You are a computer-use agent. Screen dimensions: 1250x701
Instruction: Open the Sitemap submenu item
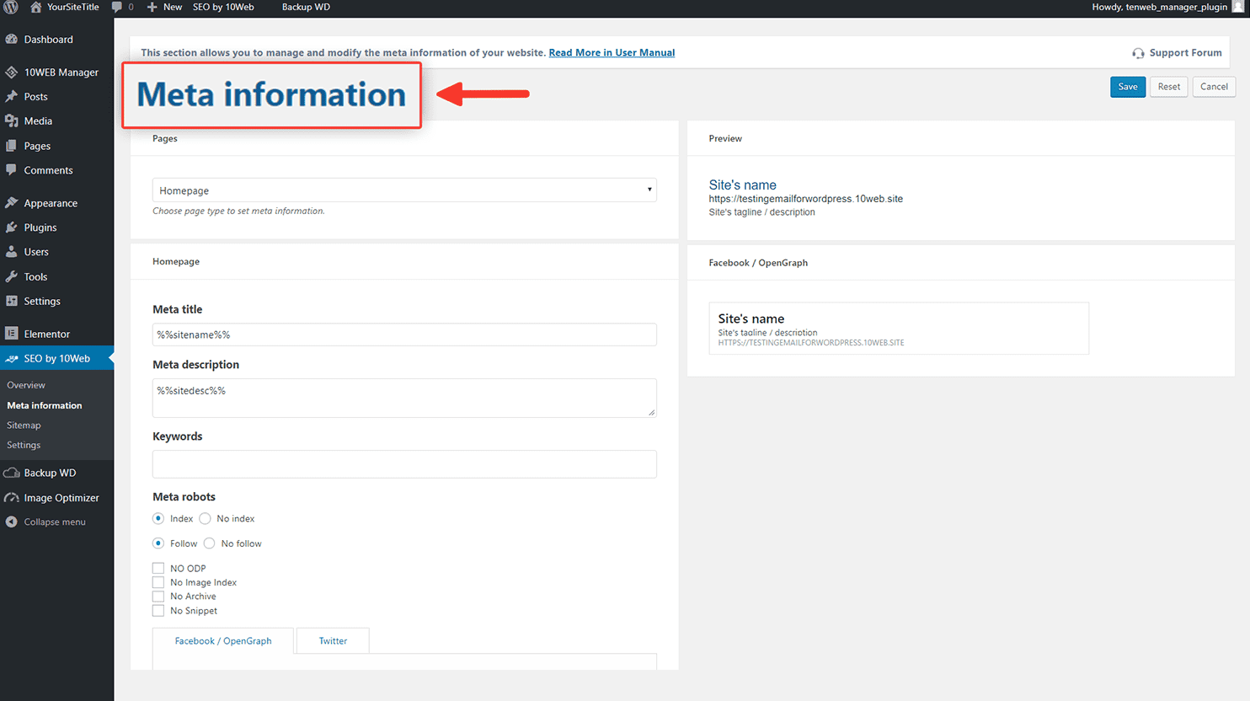point(24,425)
